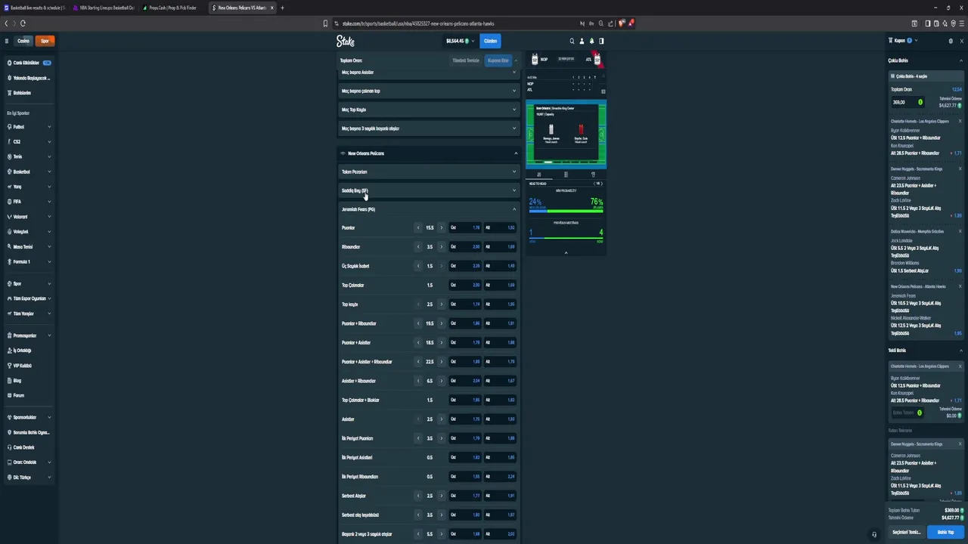968x544 pixels.
Task: Select Üst odds for Top kaybı row
Action: click(x=465, y=304)
